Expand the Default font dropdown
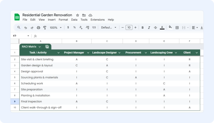Viewport: 214px width, 123px height. tap(109, 28)
